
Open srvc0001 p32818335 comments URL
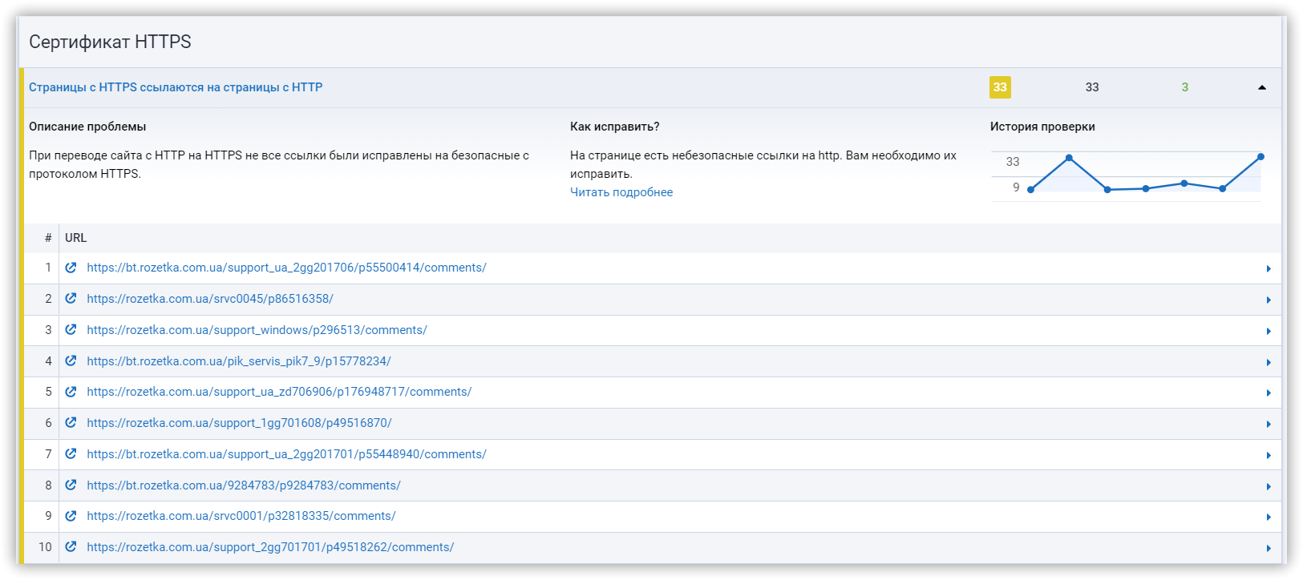pyautogui.click(x=241, y=516)
